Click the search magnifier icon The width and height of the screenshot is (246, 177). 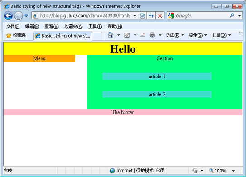coord(232,15)
